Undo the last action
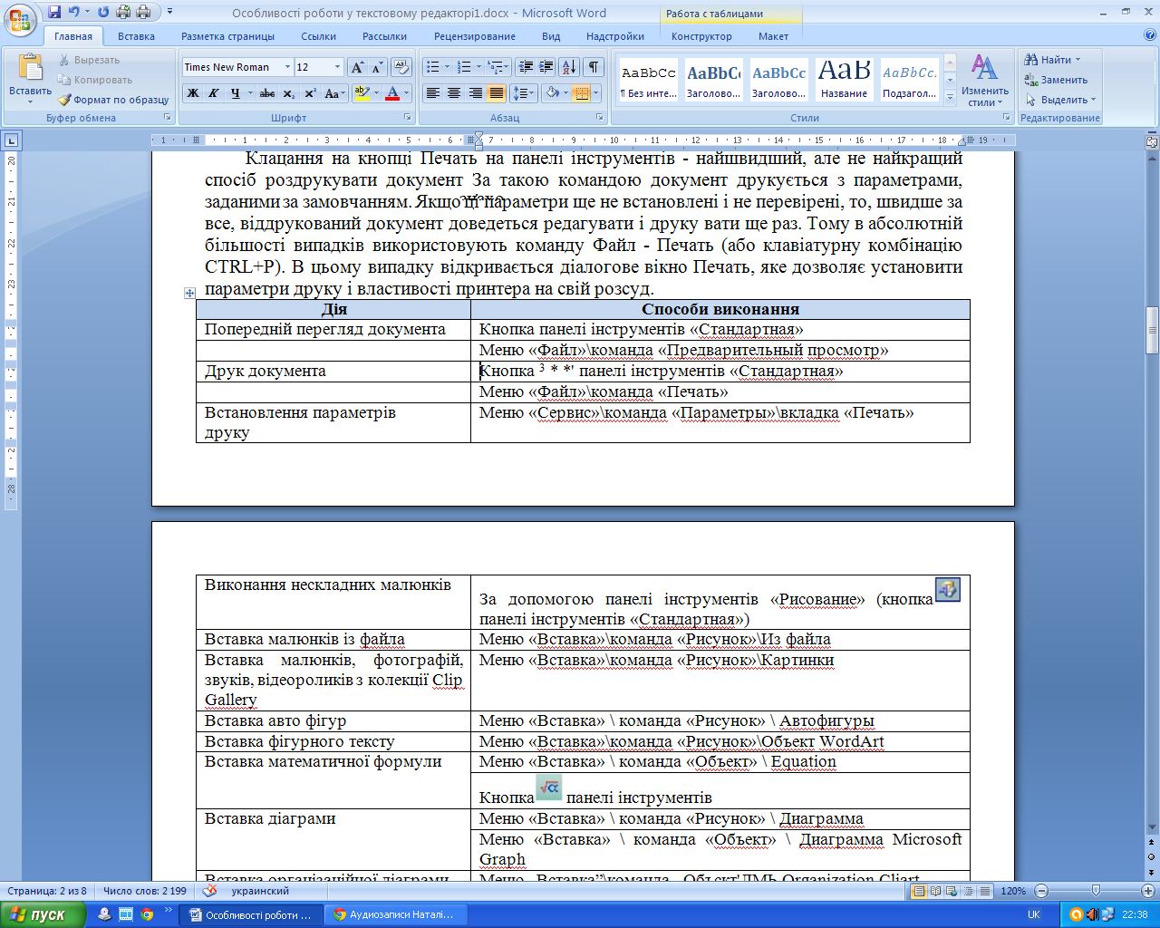Image resolution: width=1160 pixels, height=928 pixels. tap(74, 13)
